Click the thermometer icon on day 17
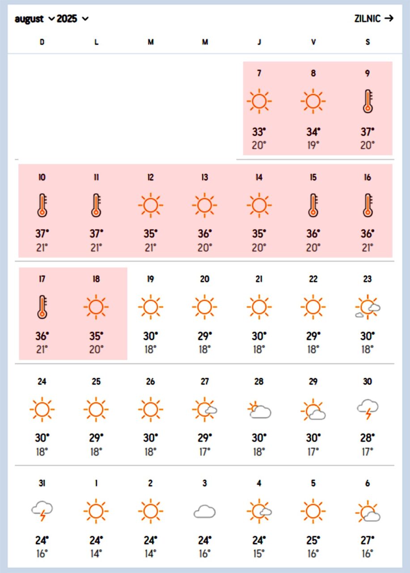Viewport: 410px width, 573px height. [42, 308]
